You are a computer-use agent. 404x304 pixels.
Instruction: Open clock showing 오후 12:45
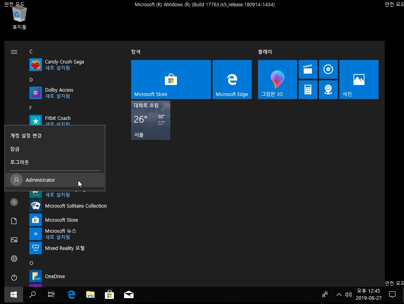[x=368, y=295]
